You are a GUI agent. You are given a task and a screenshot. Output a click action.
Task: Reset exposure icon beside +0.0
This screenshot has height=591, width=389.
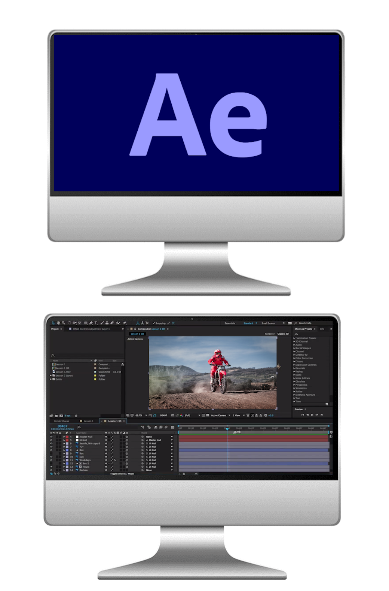pyautogui.click(x=266, y=415)
